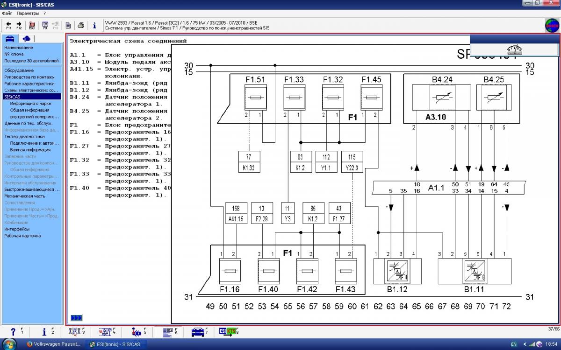Switch to the engine component tab

tap(26, 39)
